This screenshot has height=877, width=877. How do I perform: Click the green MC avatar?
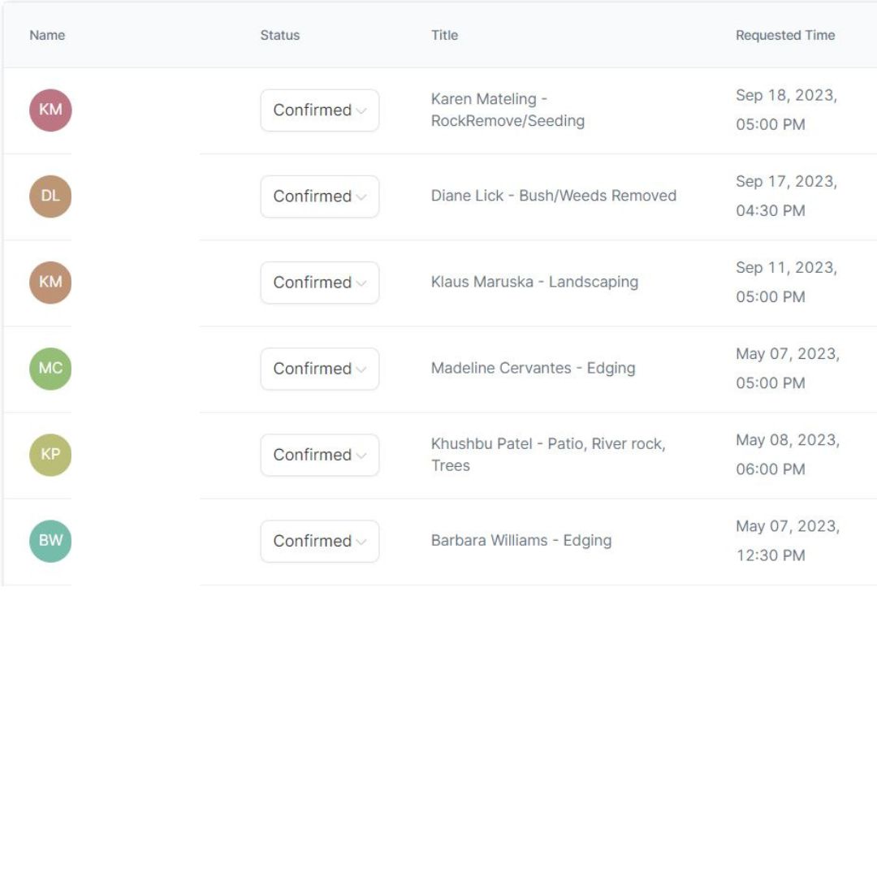(50, 369)
